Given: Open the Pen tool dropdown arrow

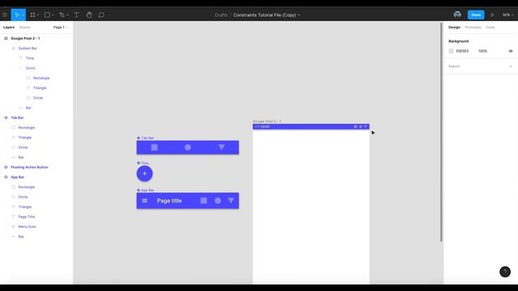Looking at the screenshot, I should pyautogui.click(x=68, y=15).
